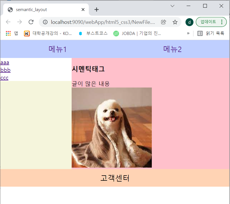Reload the page with refresh icon

(31, 22)
